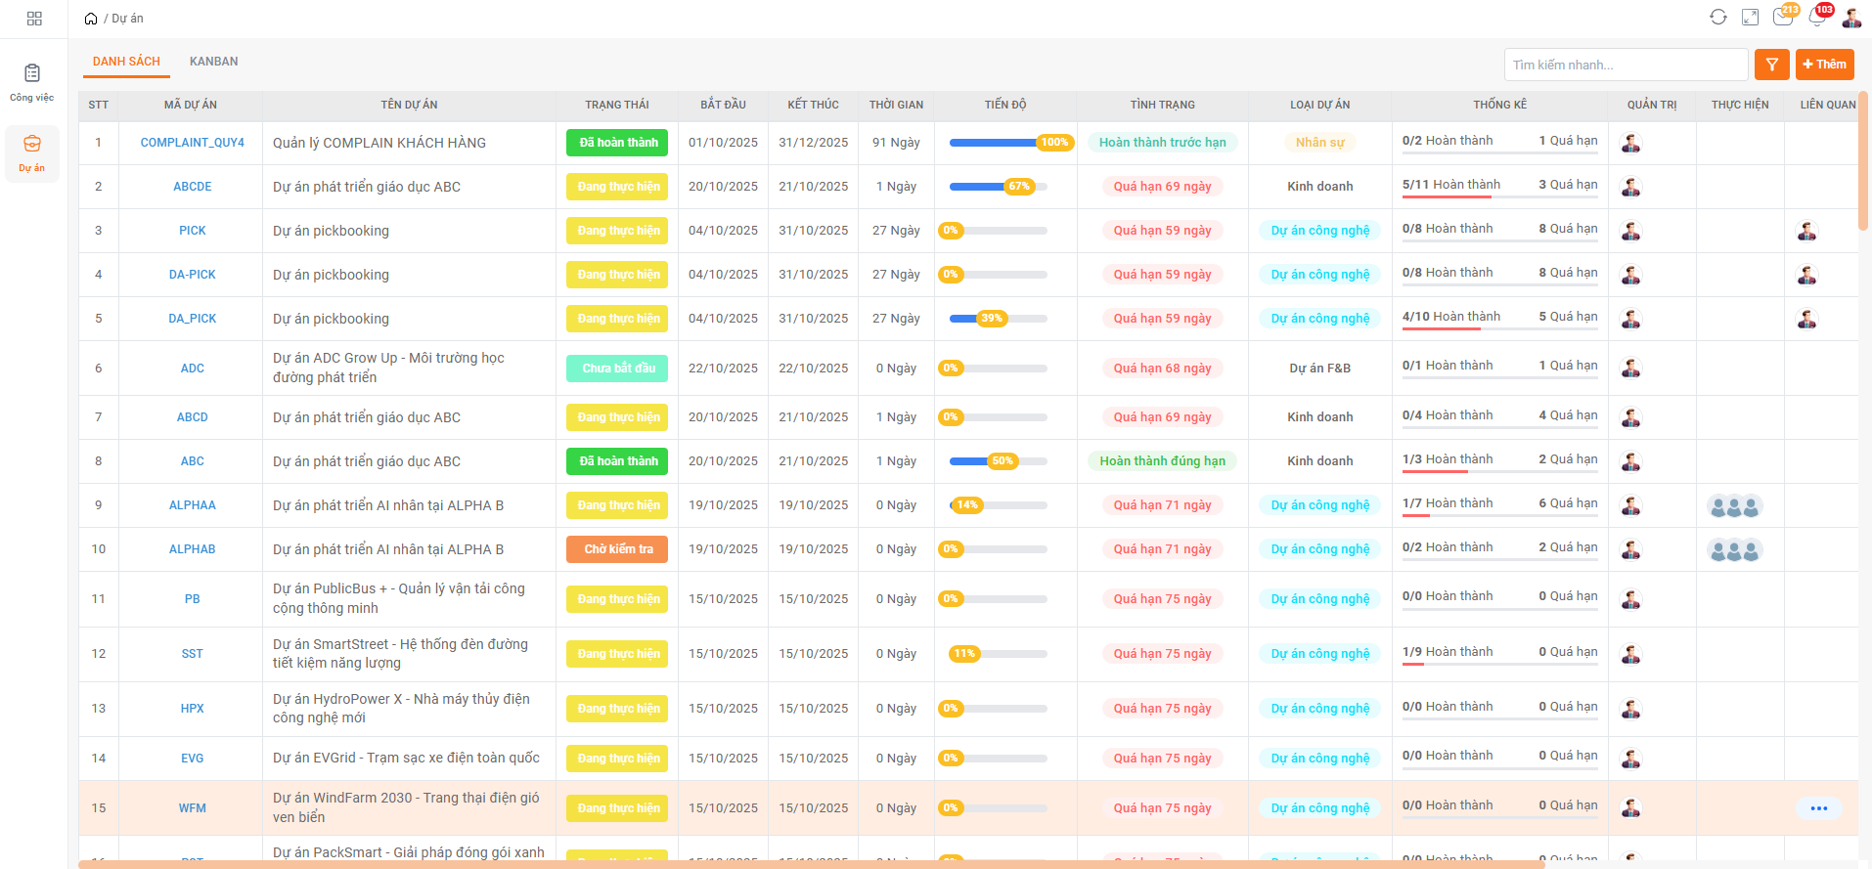Toggle fullscreen with the expand icon
The width and height of the screenshot is (1872, 869).
1750,18
